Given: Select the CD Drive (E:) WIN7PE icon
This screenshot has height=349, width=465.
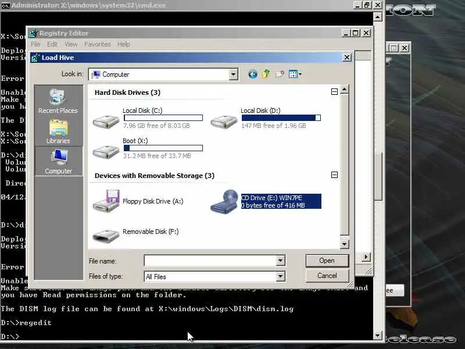Looking at the screenshot, I should coord(224,201).
